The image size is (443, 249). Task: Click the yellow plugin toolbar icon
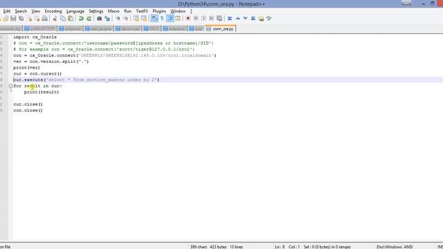[261, 19]
